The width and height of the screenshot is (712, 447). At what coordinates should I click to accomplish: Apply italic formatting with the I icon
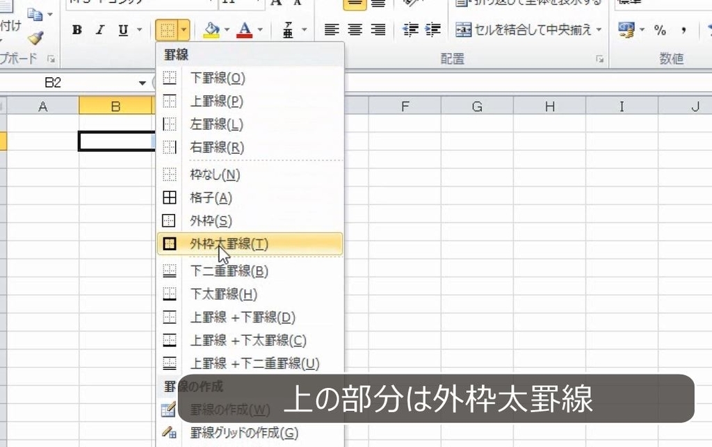click(x=99, y=30)
